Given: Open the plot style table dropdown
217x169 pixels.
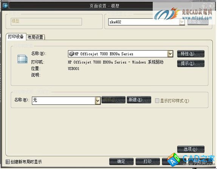Looking at the screenshot, I should (98, 101).
